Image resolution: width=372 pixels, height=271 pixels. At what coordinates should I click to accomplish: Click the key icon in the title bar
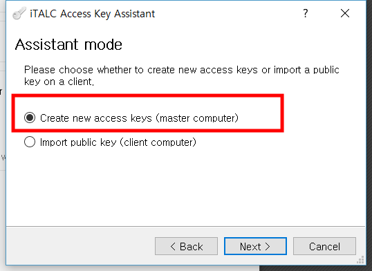19,13
